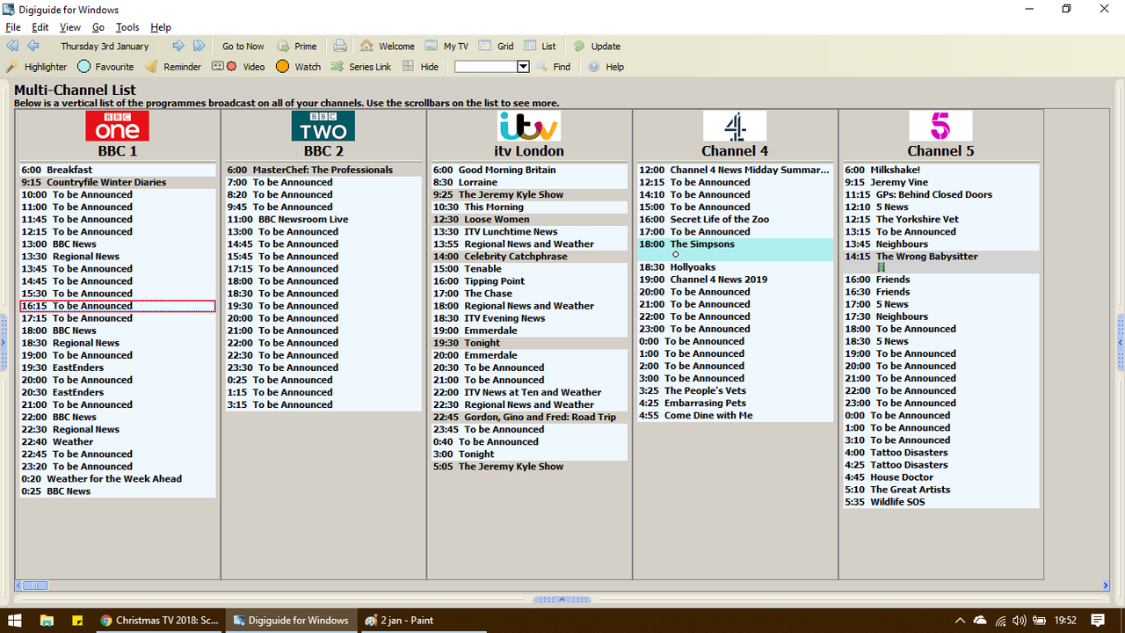This screenshot has width=1125, height=633.
Task: Select 12:15 The Yorkshire Vet
Action: tap(941, 219)
